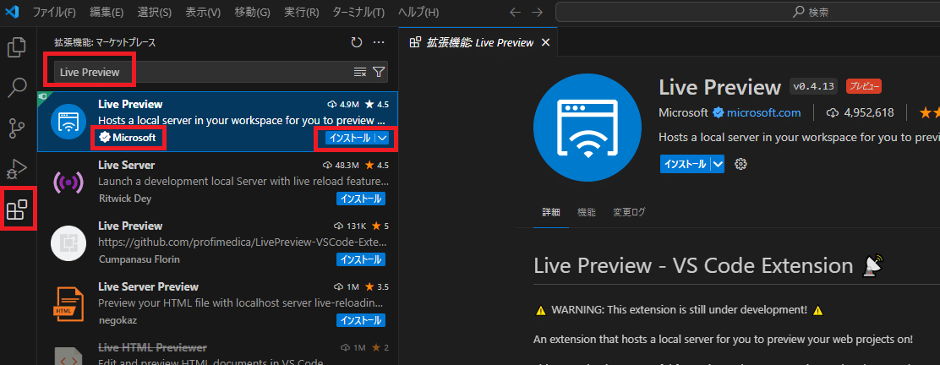Click the Live Server Preview HTML icon
The height and width of the screenshot is (365, 940).
click(67, 304)
